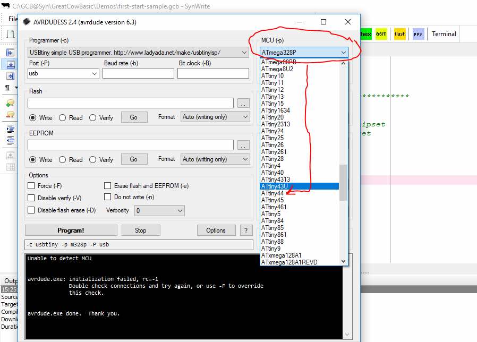The width and height of the screenshot is (477, 342).
Task: Open the Flash Format dropdown
Action: point(215,117)
